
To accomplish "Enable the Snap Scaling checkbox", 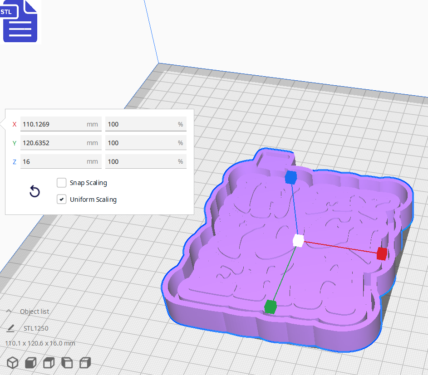I will (x=61, y=183).
